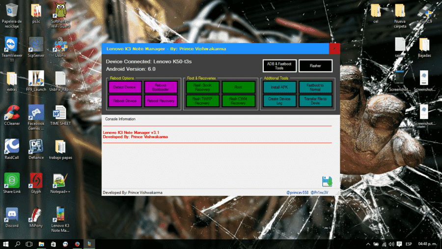
Task: Open the Lenovo K3 Note Manager shortcut
Action: [60, 219]
